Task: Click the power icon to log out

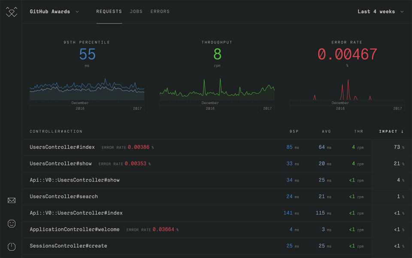Action: point(12,246)
